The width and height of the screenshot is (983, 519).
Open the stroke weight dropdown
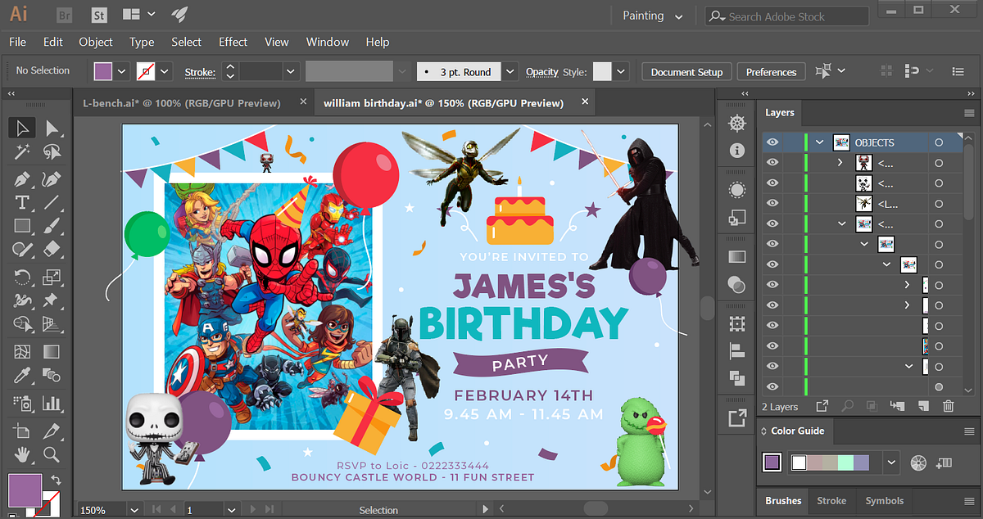pyautogui.click(x=291, y=71)
